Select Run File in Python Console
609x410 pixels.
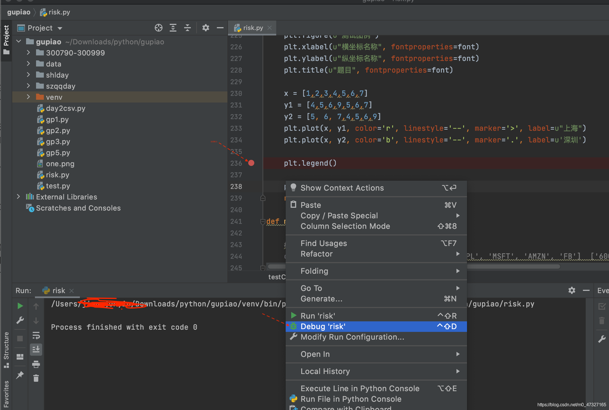(376, 399)
